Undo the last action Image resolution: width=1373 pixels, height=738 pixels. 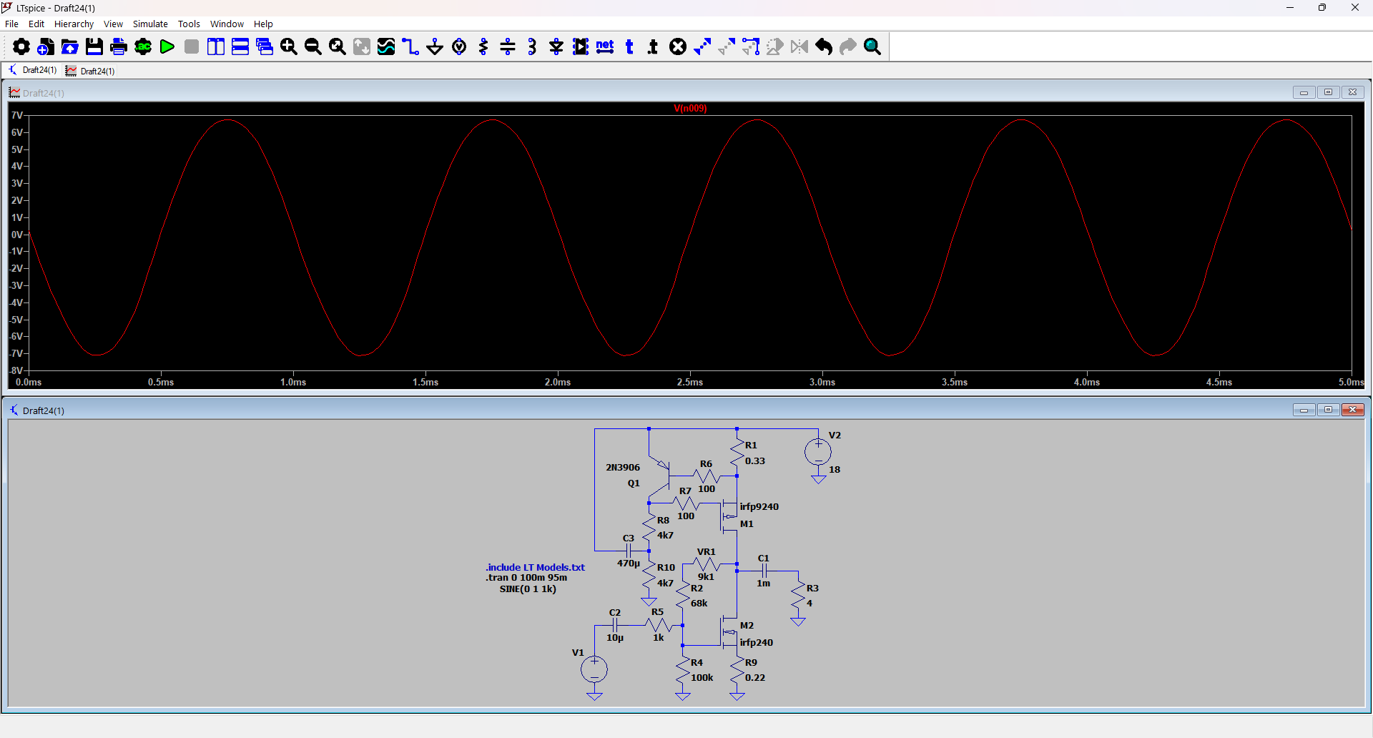point(824,47)
